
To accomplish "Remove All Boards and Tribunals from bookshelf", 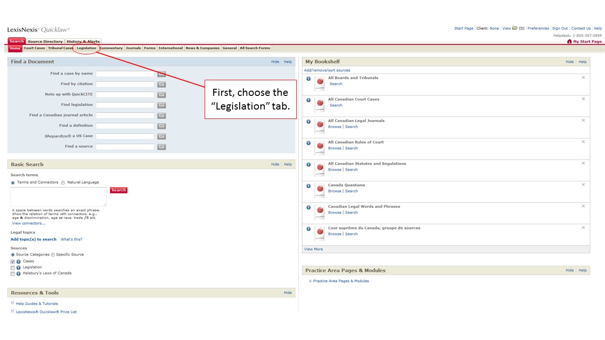I will click(x=583, y=77).
